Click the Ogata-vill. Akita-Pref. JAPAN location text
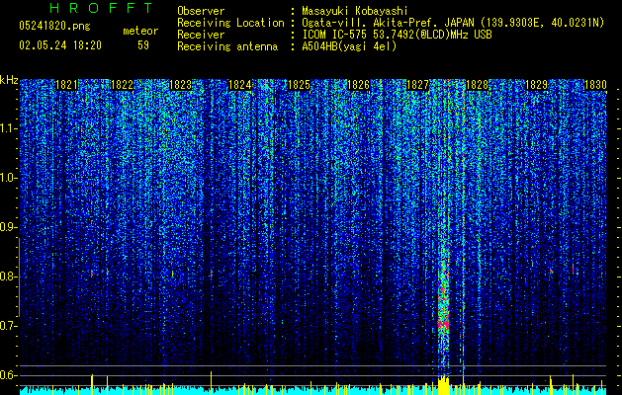Image resolution: width=622 pixels, height=395 pixels. click(453, 23)
